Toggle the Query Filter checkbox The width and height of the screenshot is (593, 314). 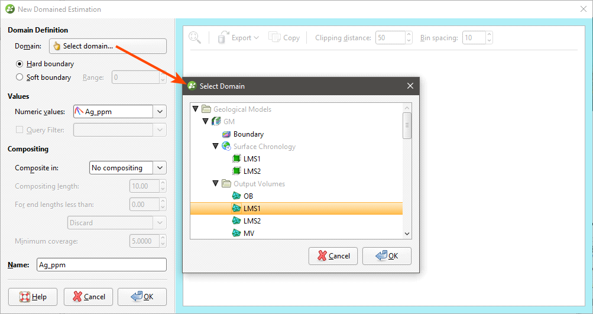[20, 130]
